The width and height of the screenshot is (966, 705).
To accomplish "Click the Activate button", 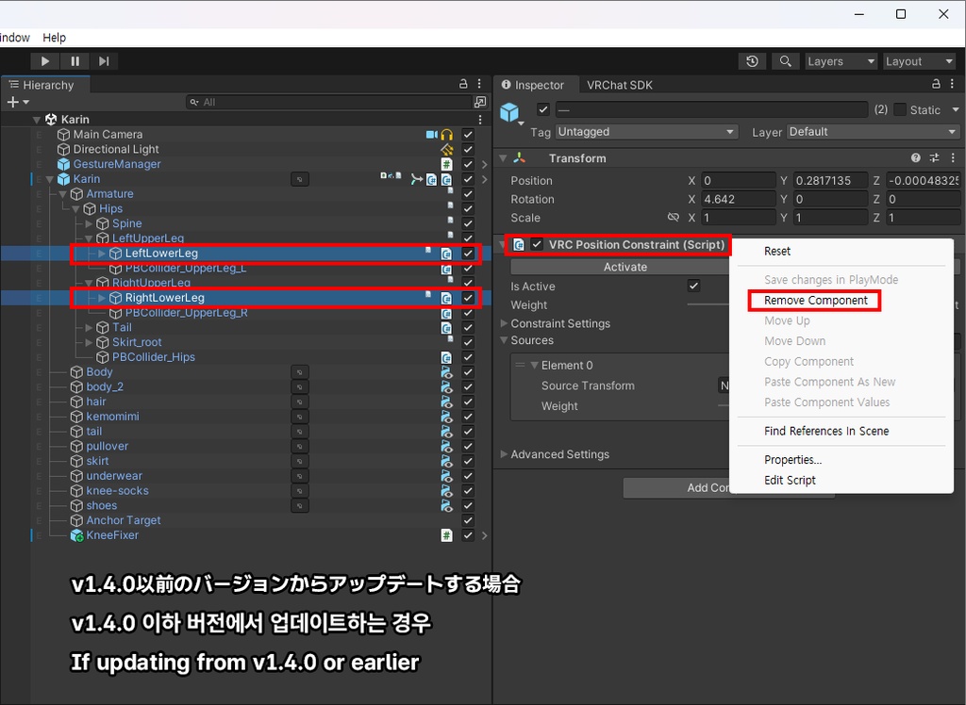I will click(625, 267).
